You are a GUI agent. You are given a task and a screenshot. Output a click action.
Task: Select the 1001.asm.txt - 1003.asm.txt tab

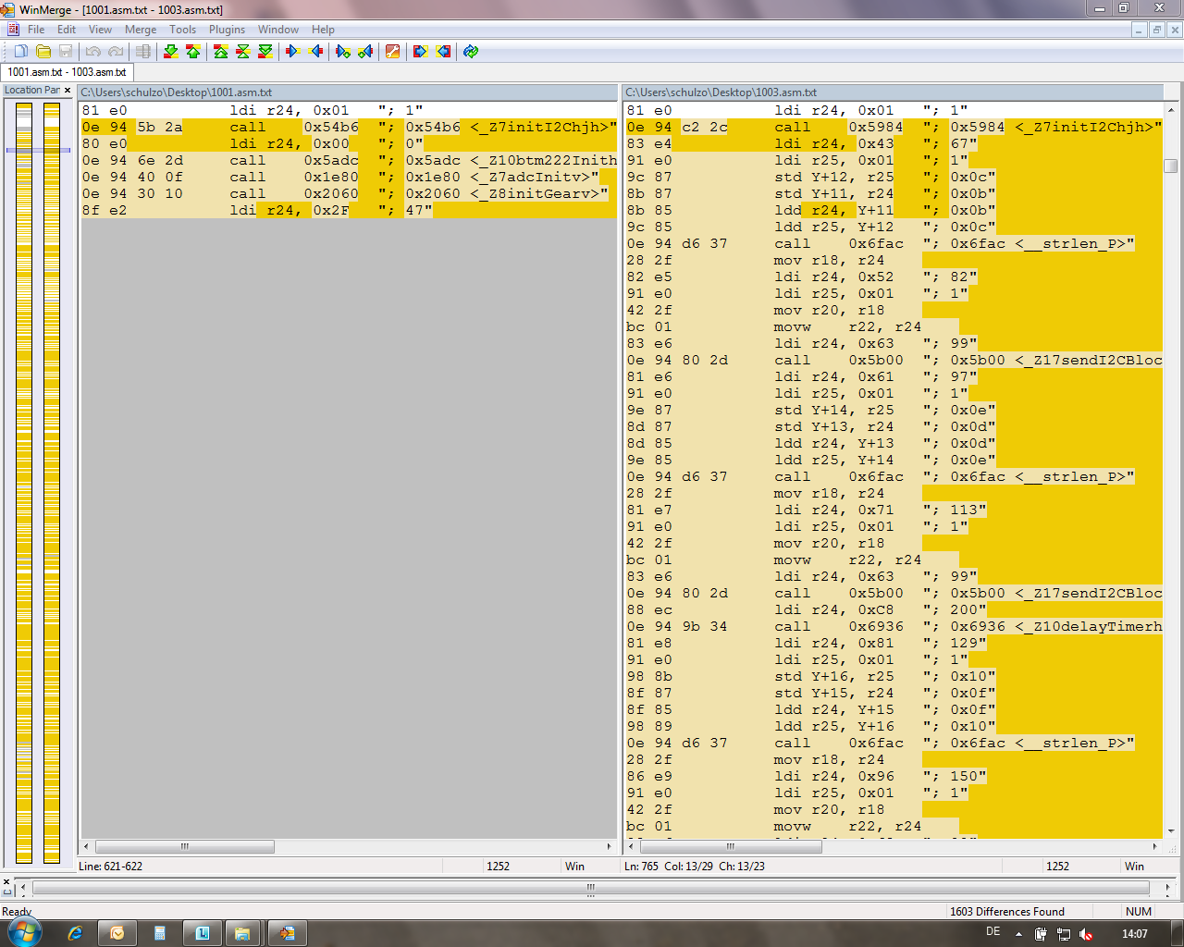tap(68, 72)
